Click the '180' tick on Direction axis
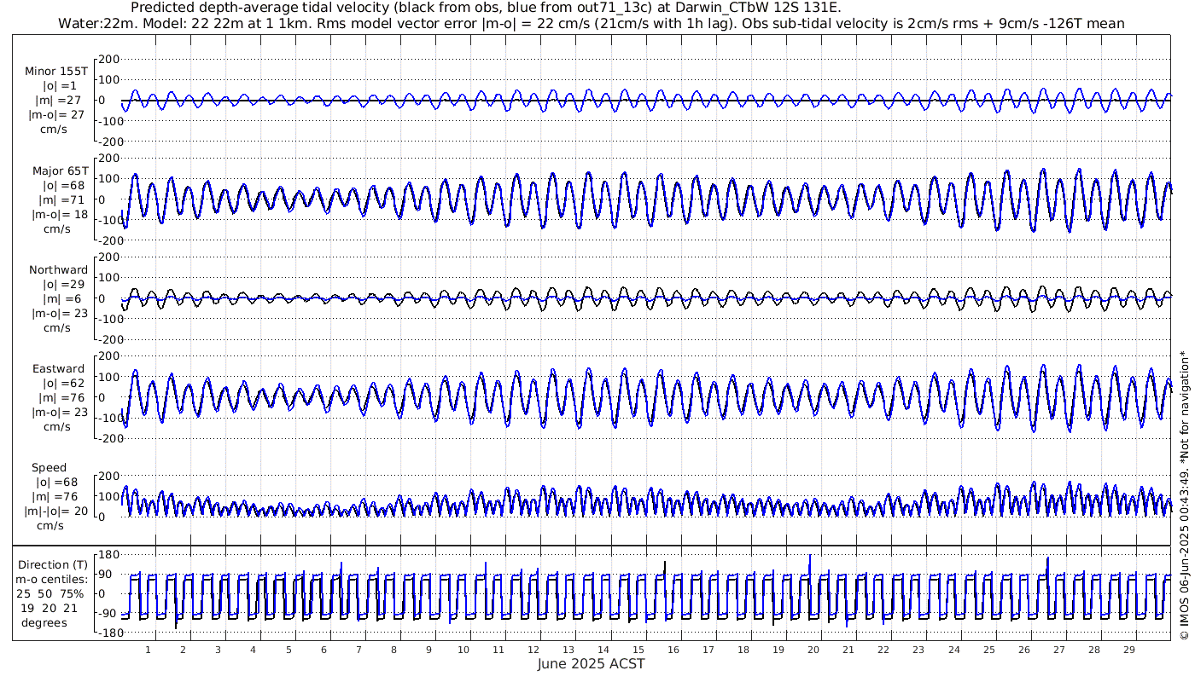The height and width of the screenshot is (682, 1195). point(108,555)
